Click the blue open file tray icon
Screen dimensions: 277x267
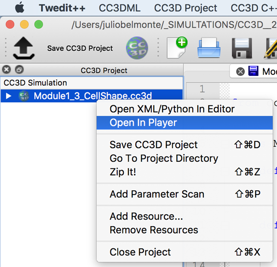point(209,47)
